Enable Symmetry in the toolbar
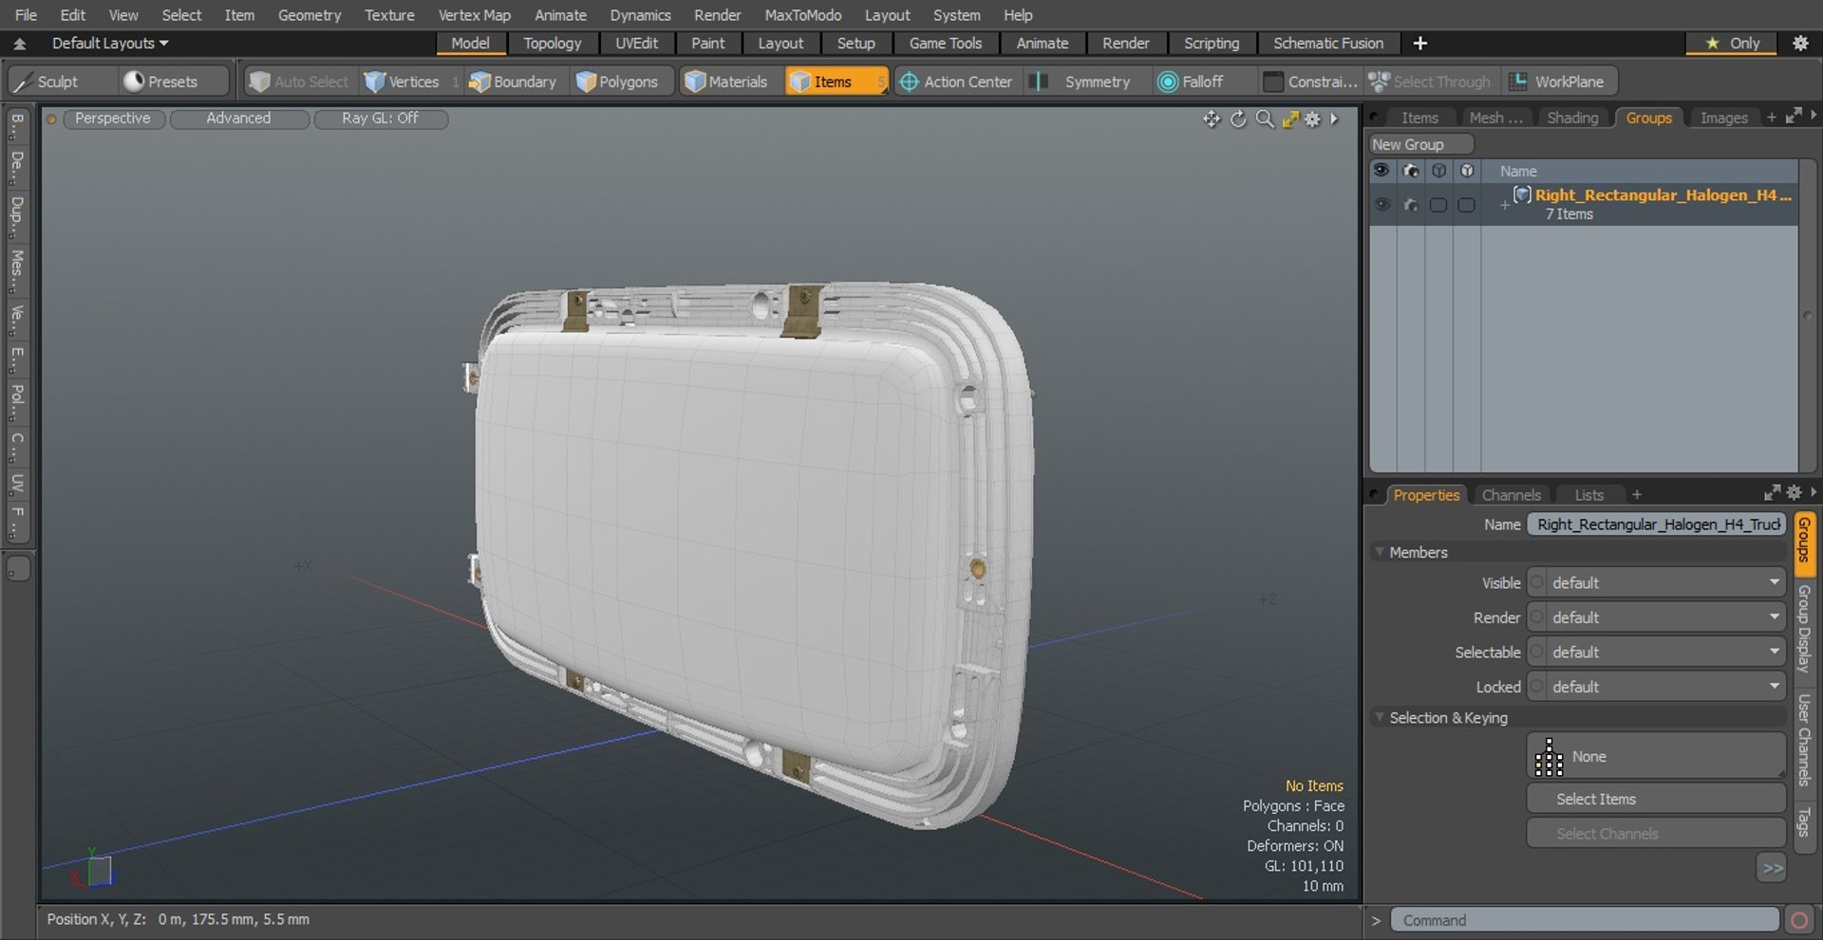 pos(1084,82)
